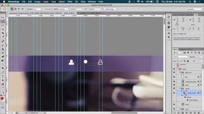Click the zoom percentage field in status bar
Screen dimensions: 204x114
click(x=11, y=113)
